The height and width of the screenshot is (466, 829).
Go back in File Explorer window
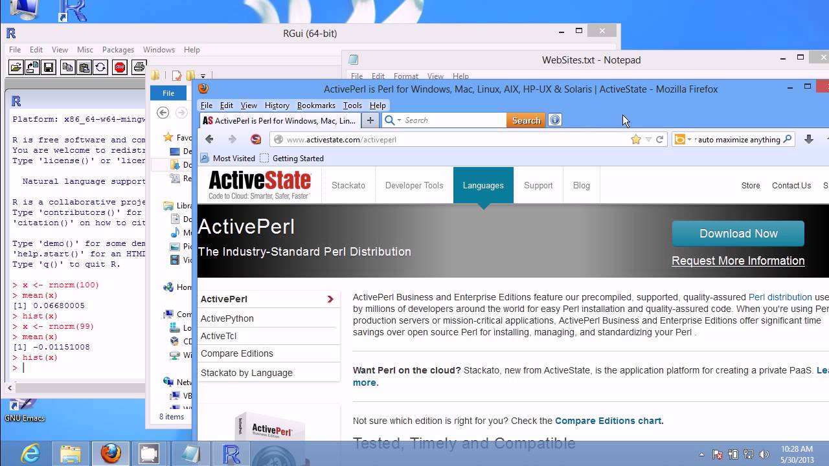163,113
